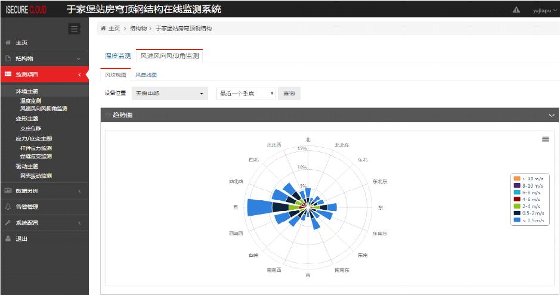This screenshot has height=295, width=560.
Task: Click the 结构物 breadcrumb link
Action: (x=138, y=28)
